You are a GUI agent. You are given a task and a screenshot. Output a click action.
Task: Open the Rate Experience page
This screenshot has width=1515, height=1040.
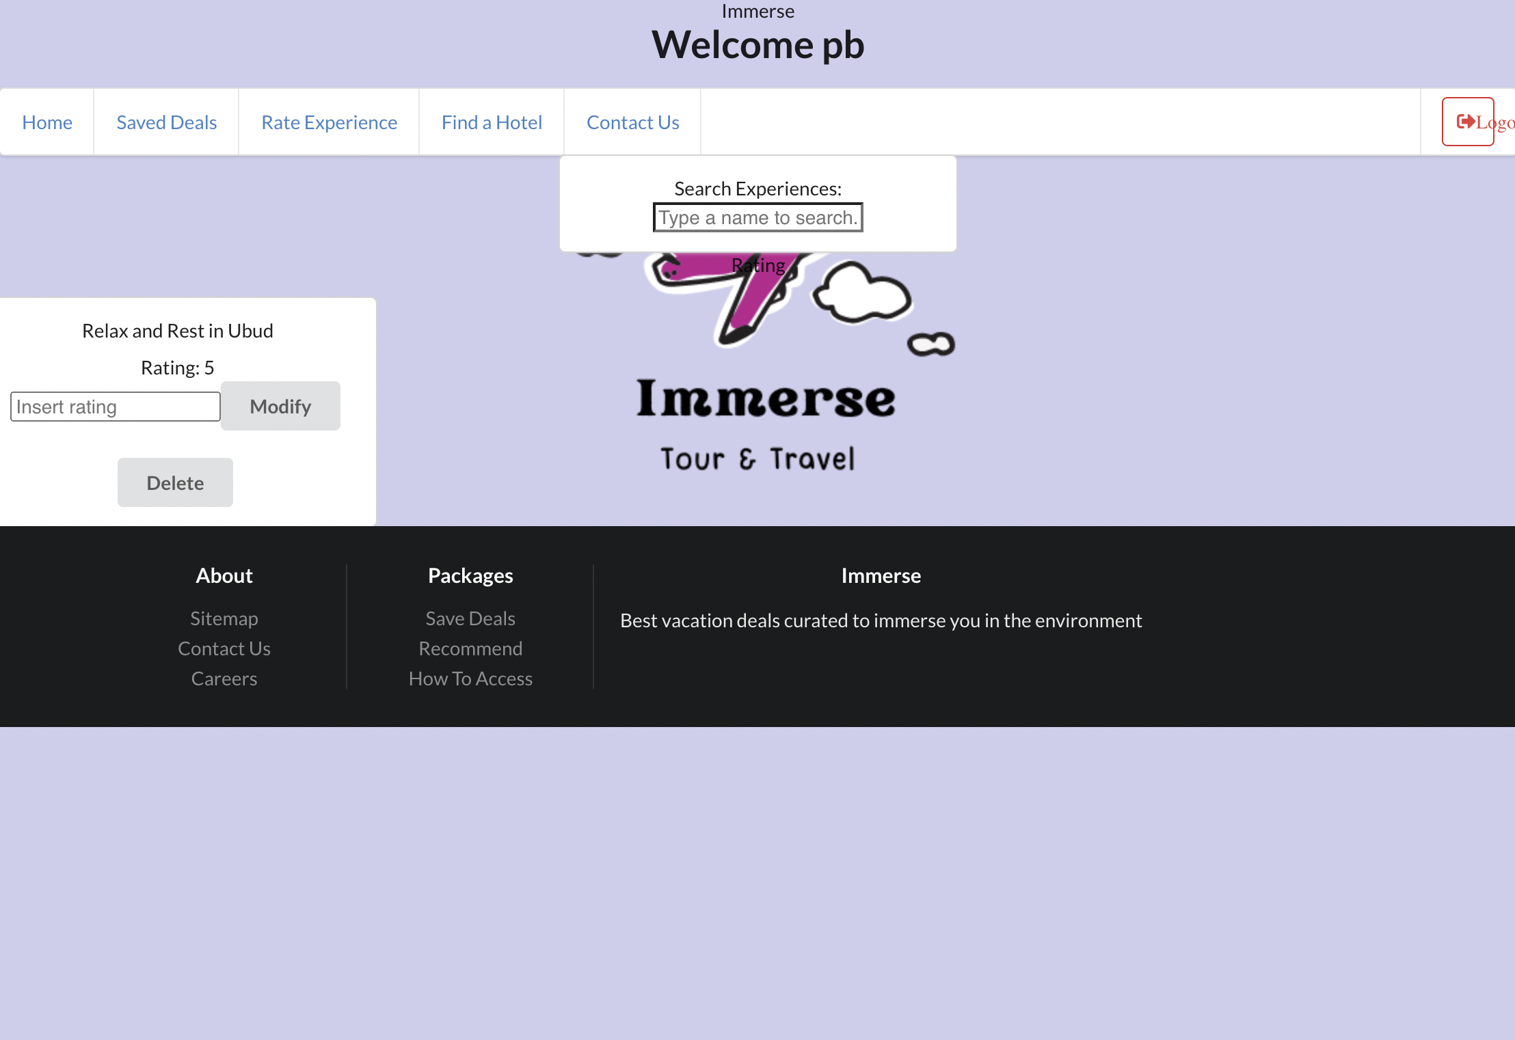coord(329,122)
